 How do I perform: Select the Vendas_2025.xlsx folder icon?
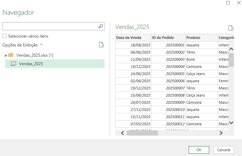coord(11,55)
